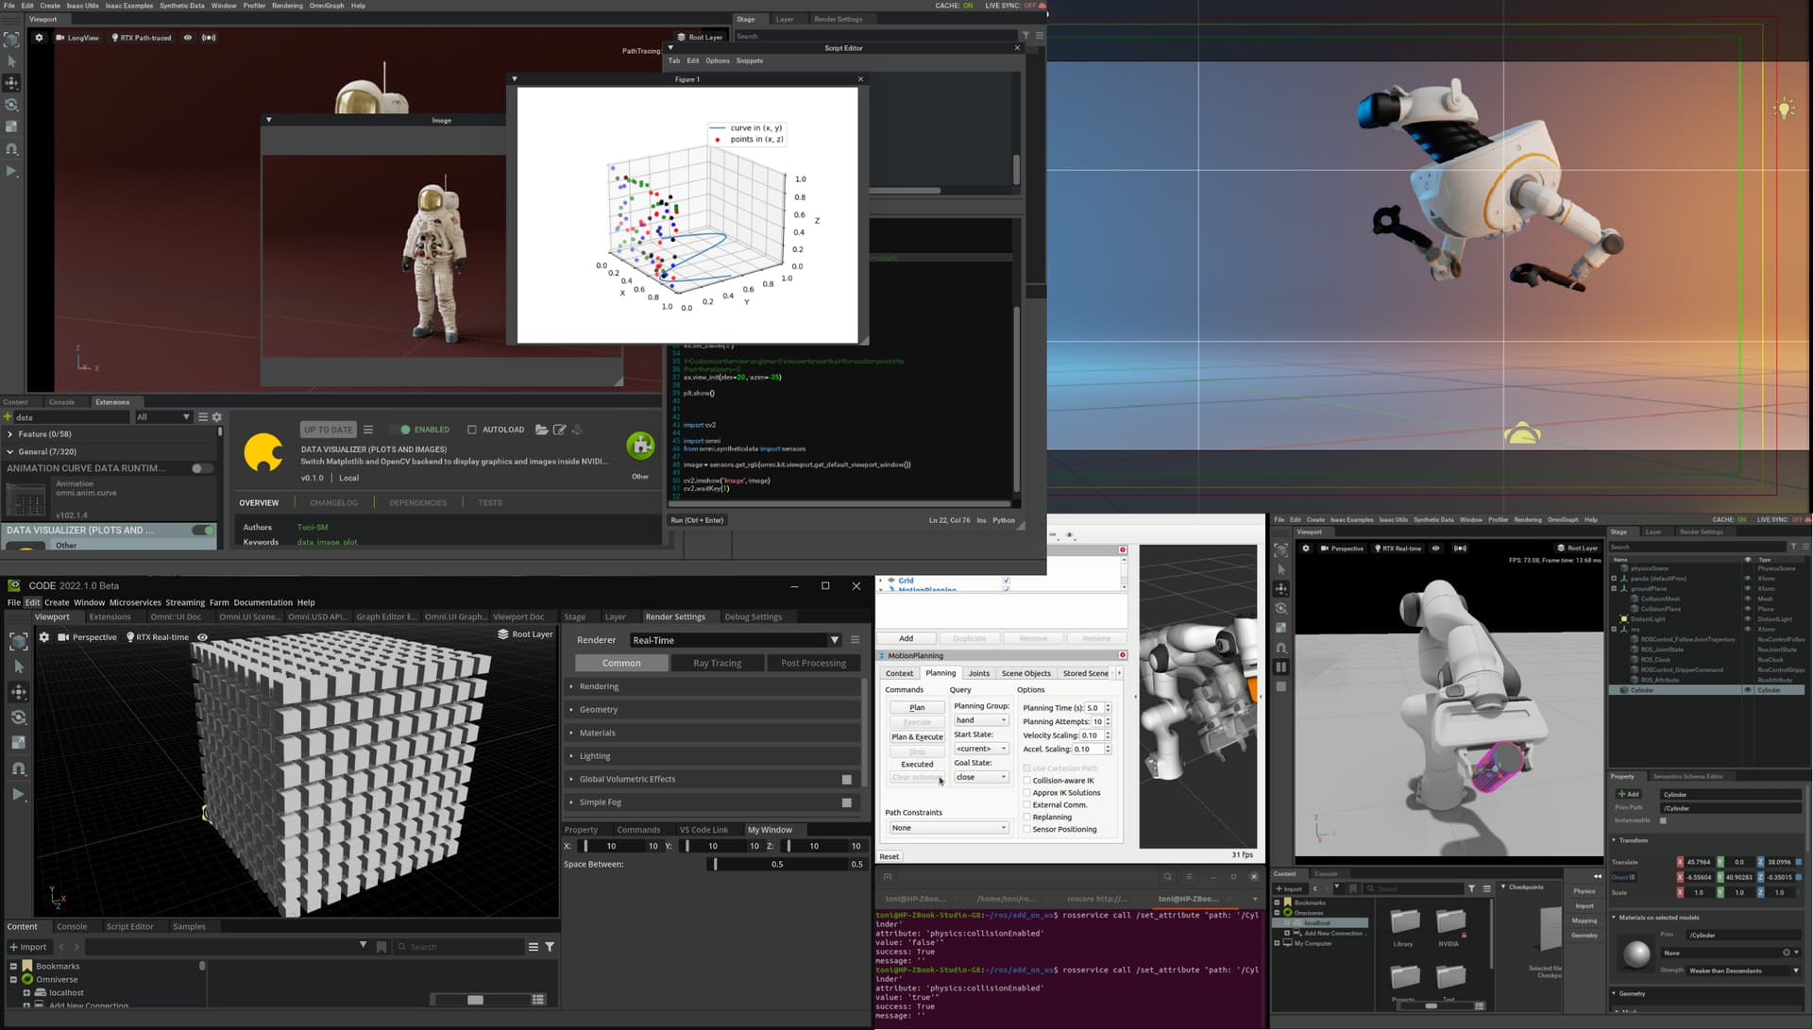Viewport: 1813px width, 1030px height.
Task: Open the Extensions settings gear icon
Action: [217, 417]
